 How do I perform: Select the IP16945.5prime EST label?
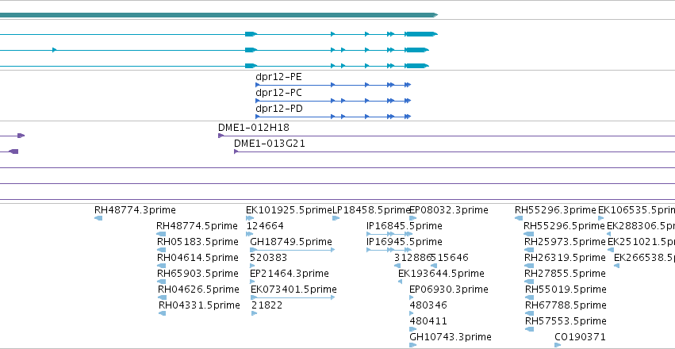point(405,242)
